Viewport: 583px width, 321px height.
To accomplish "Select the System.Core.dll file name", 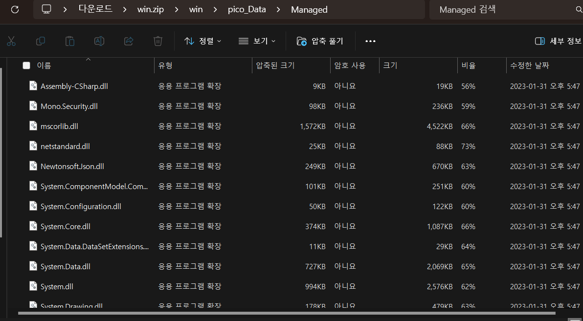I will tap(66, 227).
